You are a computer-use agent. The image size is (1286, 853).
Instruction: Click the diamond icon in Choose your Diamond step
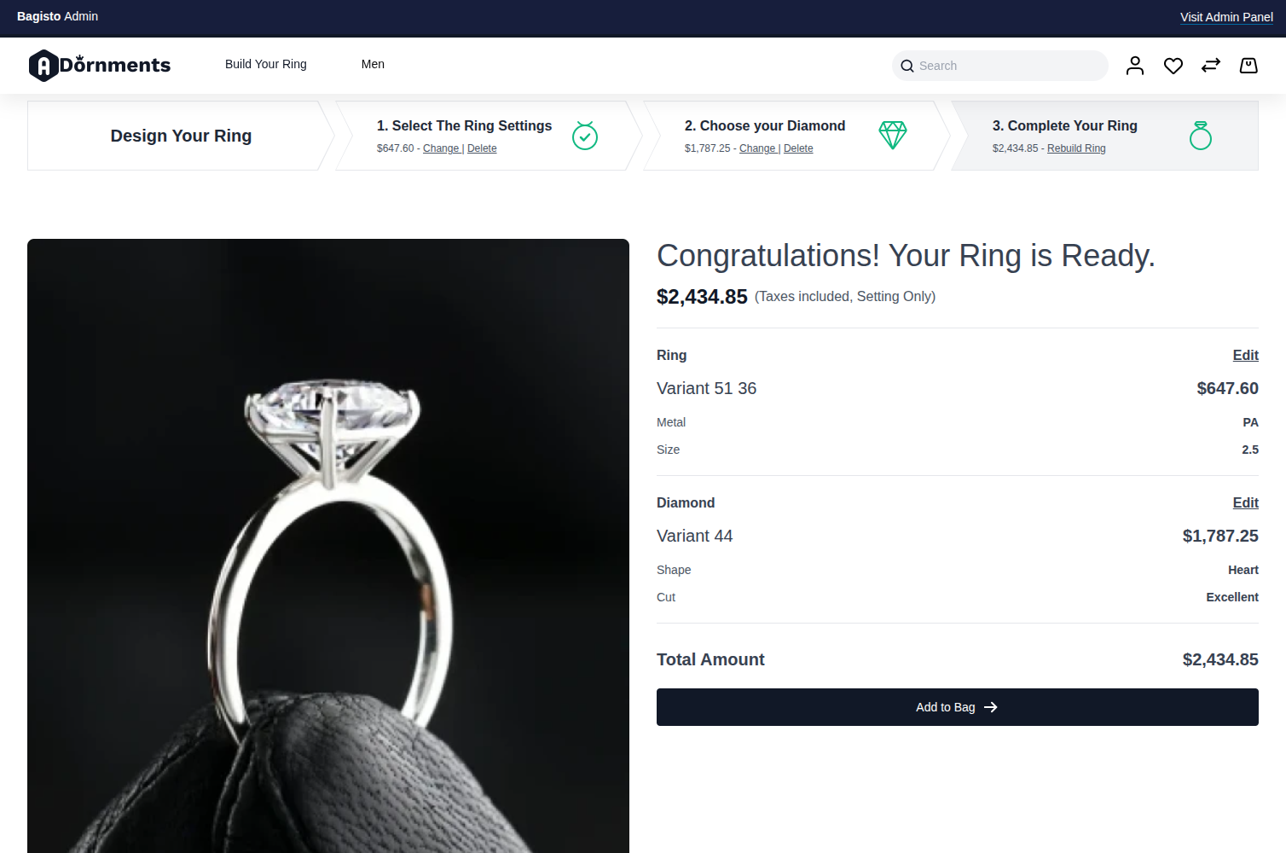coord(892,135)
